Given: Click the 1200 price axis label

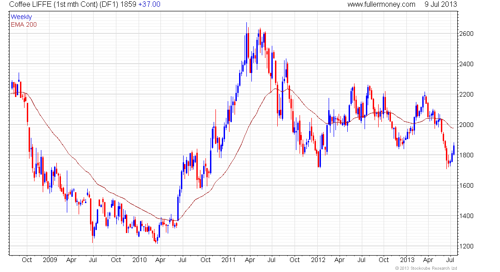Looking at the screenshot, I should pos(466,246).
